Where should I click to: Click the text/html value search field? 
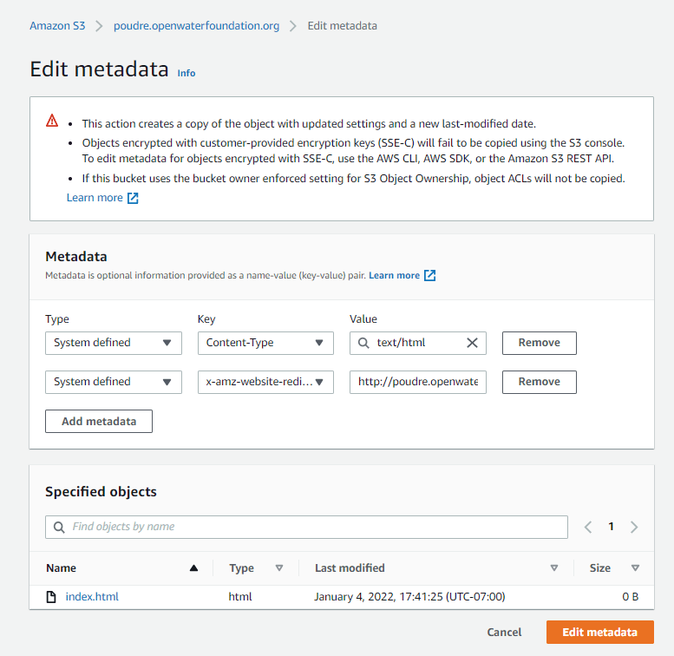click(418, 343)
